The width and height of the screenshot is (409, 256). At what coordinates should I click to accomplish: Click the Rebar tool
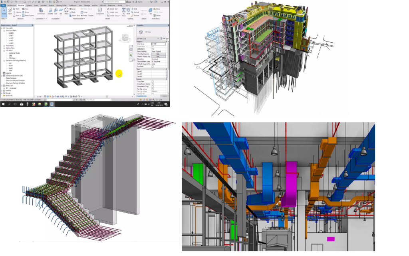coord(66,11)
